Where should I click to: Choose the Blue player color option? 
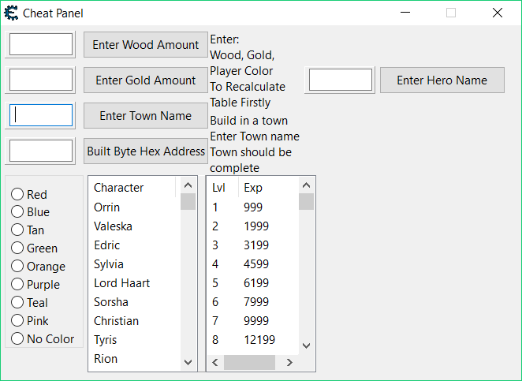17,212
